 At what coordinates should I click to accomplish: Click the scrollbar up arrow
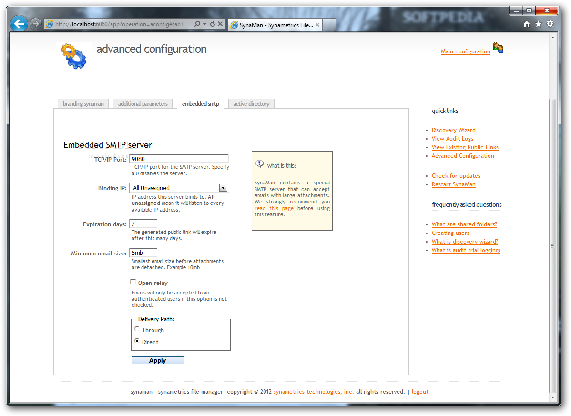[x=553, y=37]
